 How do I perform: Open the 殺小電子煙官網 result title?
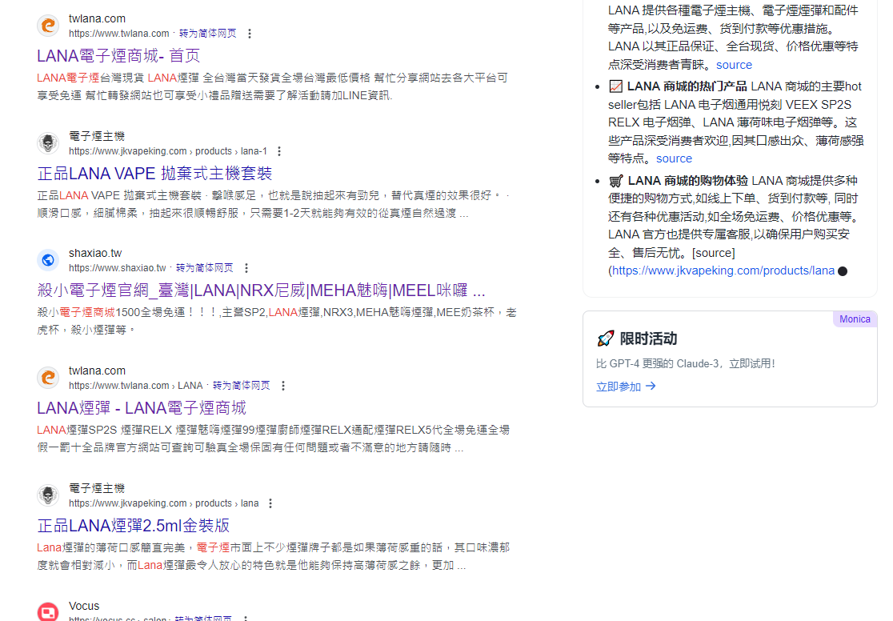click(x=262, y=290)
